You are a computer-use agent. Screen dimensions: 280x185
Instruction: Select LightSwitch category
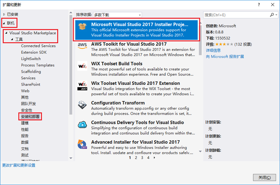pyautogui.click(x=31, y=59)
